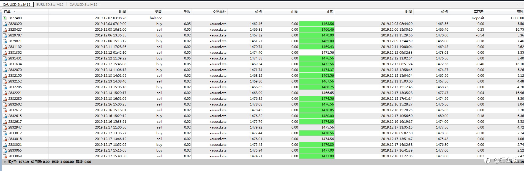
Task: Click the order icon for 2831132
Action: [x=5, y=47]
